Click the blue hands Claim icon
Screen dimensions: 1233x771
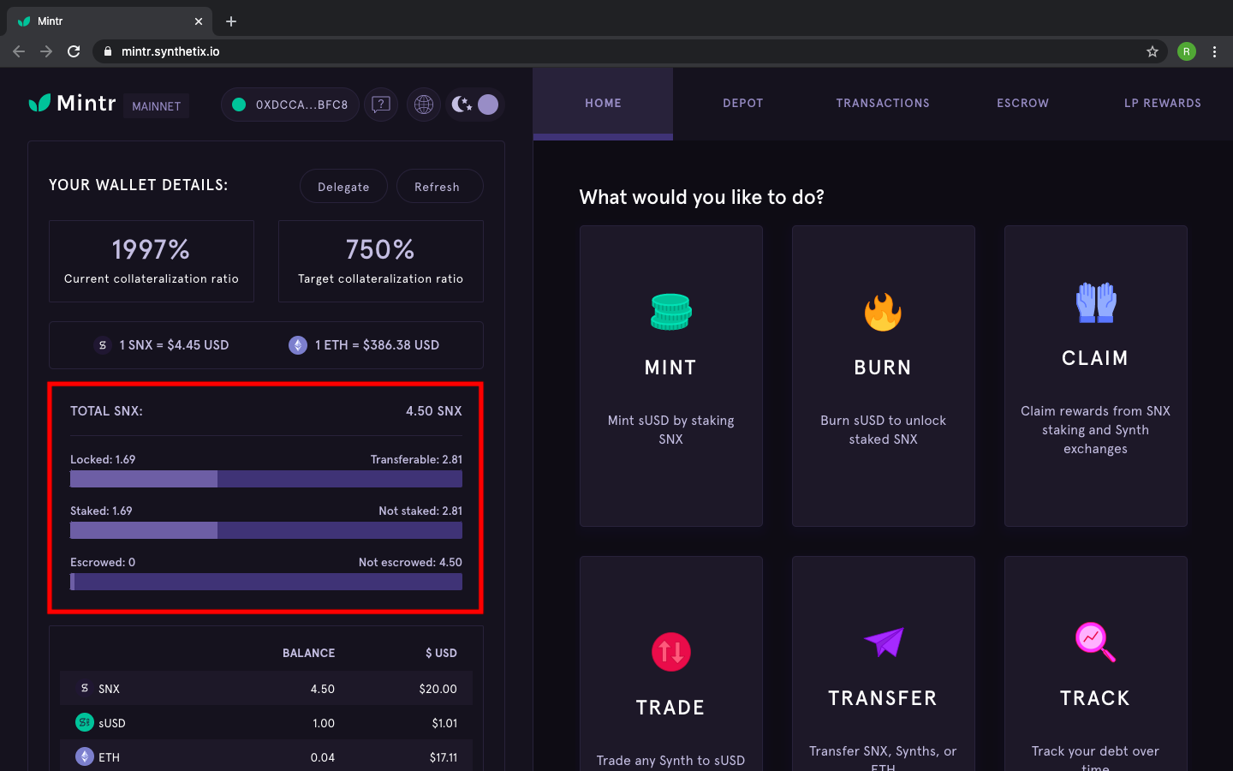[x=1095, y=302]
